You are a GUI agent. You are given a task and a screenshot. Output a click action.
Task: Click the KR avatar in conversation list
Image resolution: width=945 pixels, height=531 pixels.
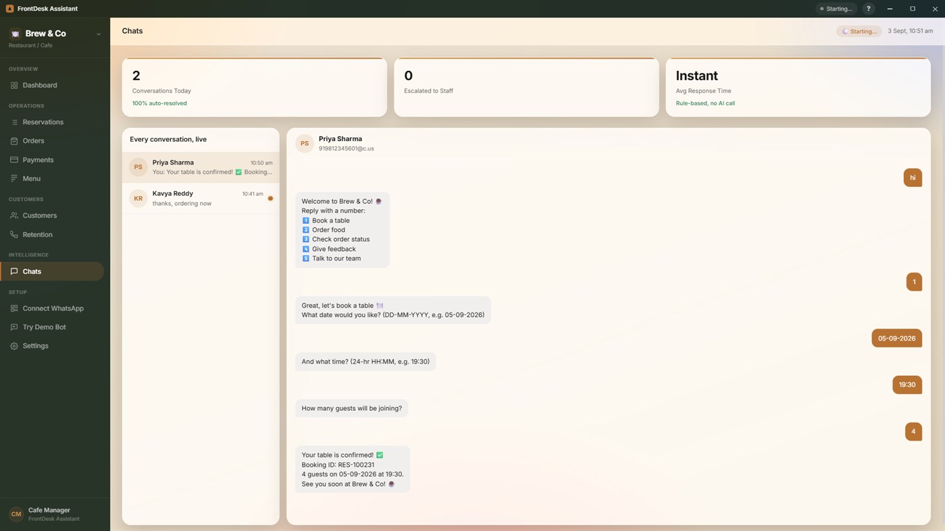tap(138, 198)
